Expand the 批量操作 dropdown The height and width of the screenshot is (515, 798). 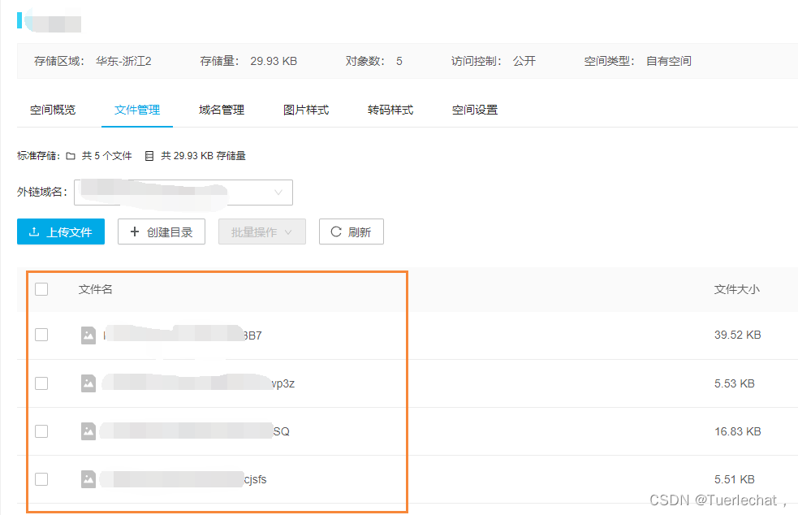[x=262, y=232]
